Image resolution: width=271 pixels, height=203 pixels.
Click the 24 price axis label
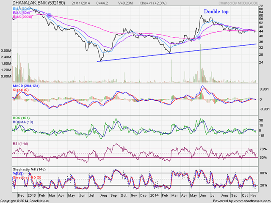pos(261,62)
